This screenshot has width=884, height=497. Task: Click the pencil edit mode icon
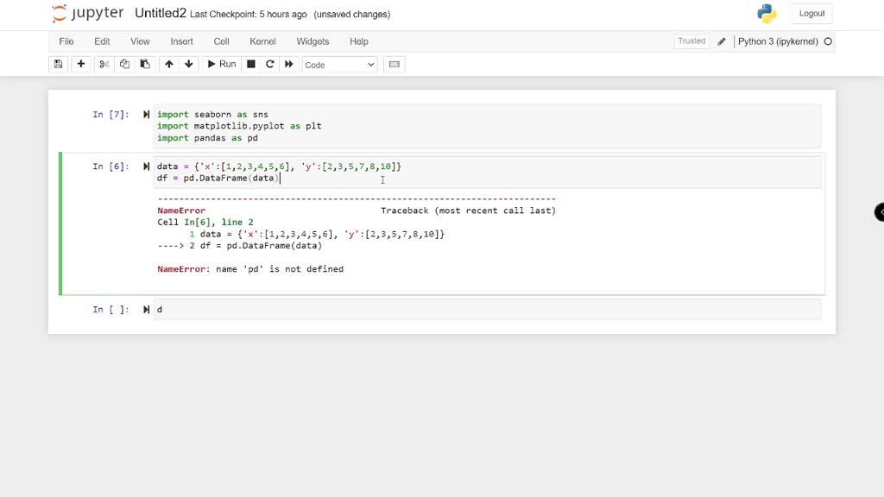coord(721,41)
